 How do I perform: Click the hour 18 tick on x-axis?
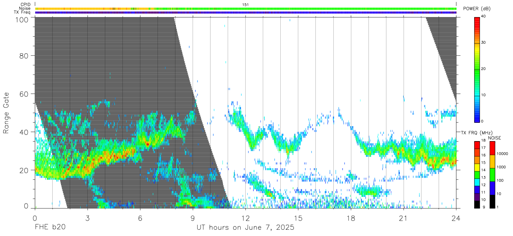point(351,218)
